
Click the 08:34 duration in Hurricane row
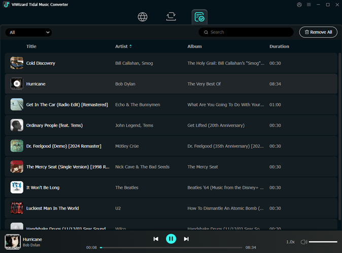coord(275,84)
